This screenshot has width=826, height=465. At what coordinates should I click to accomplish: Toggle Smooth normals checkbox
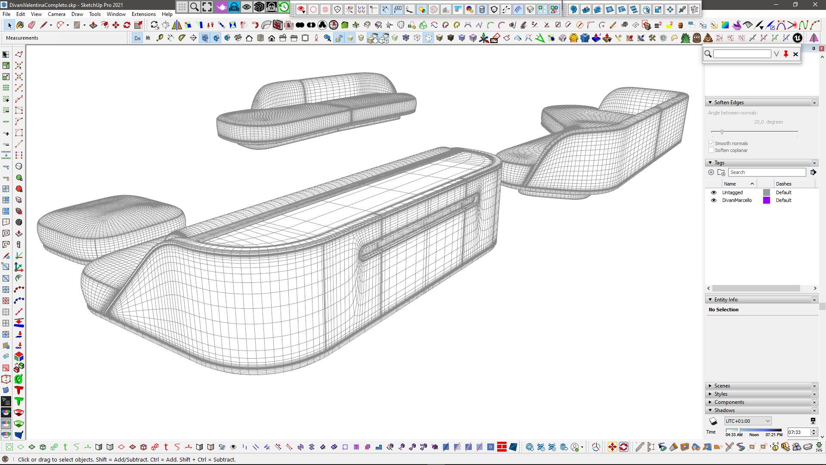click(x=711, y=143)
